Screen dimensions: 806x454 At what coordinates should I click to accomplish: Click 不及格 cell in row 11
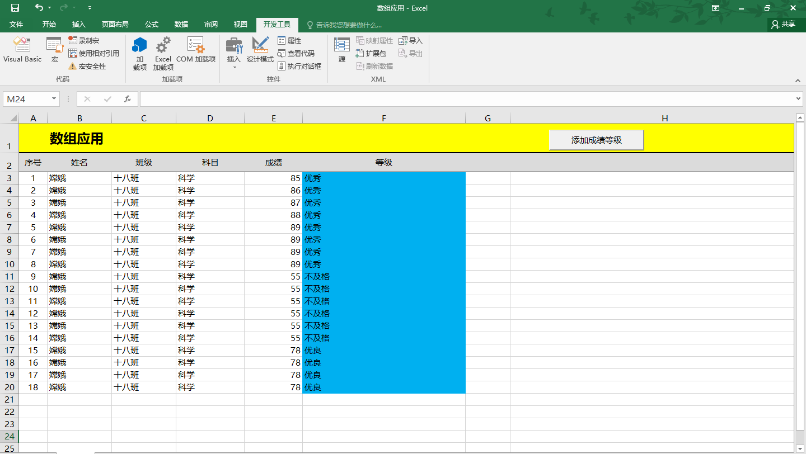point(384,277)
